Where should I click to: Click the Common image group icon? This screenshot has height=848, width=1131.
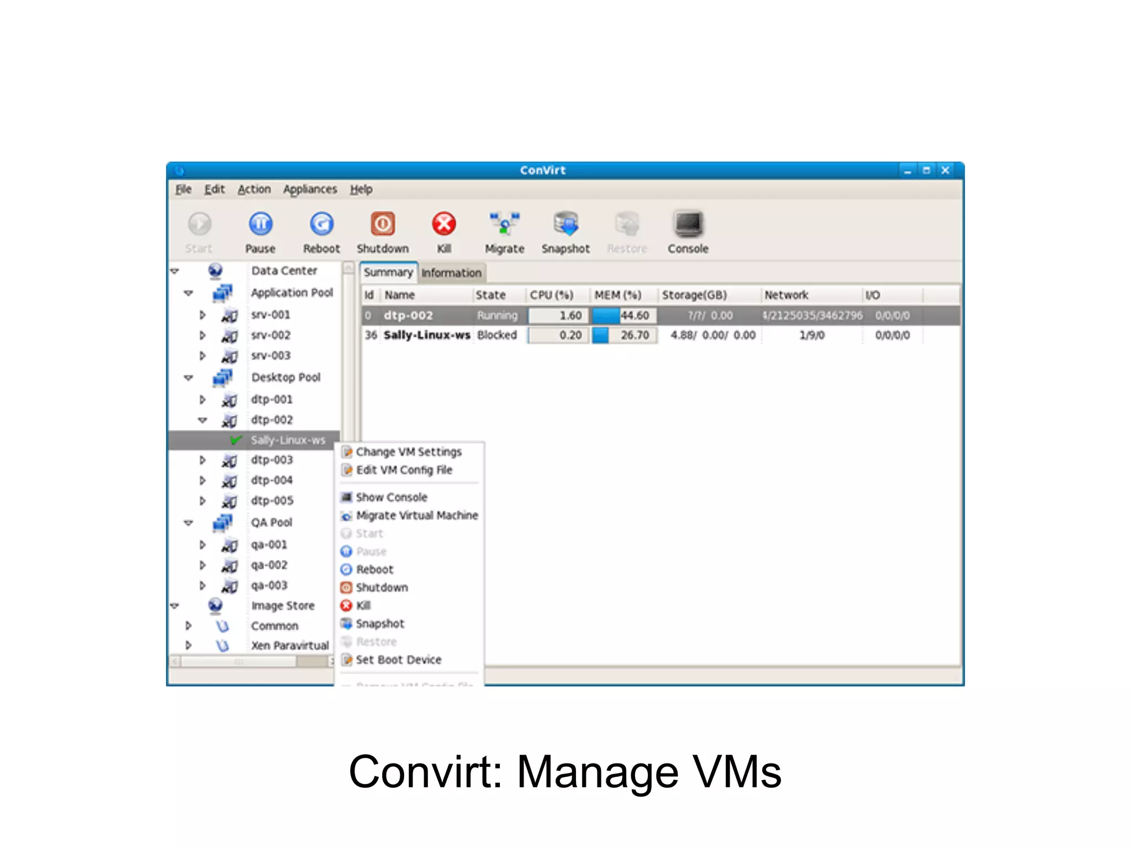click(x=222, y=626)
